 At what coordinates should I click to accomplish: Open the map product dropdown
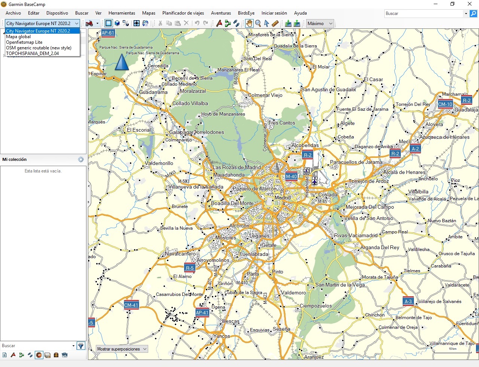pyautogui.click(x=42, y=23)
